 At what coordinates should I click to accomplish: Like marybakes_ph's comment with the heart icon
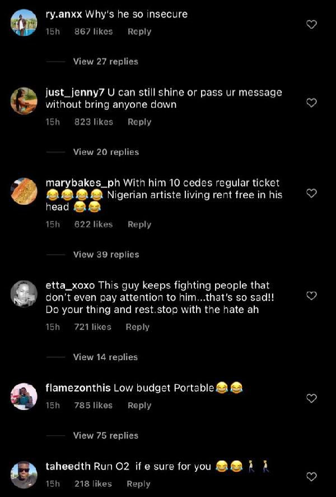pos(312,193)
